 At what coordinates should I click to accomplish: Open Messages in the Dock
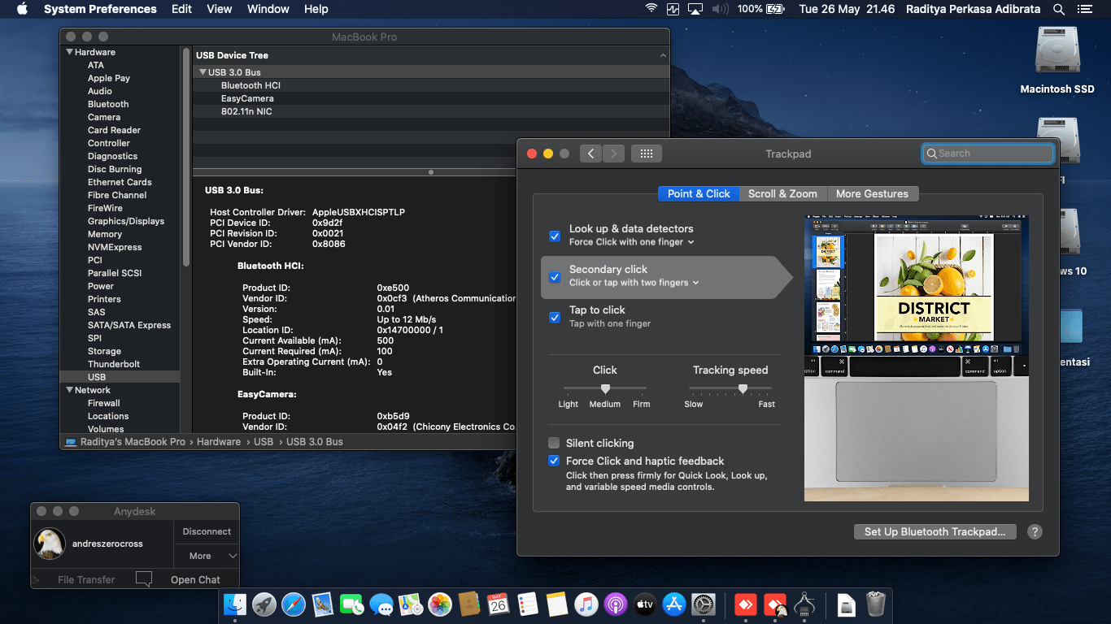381,604
